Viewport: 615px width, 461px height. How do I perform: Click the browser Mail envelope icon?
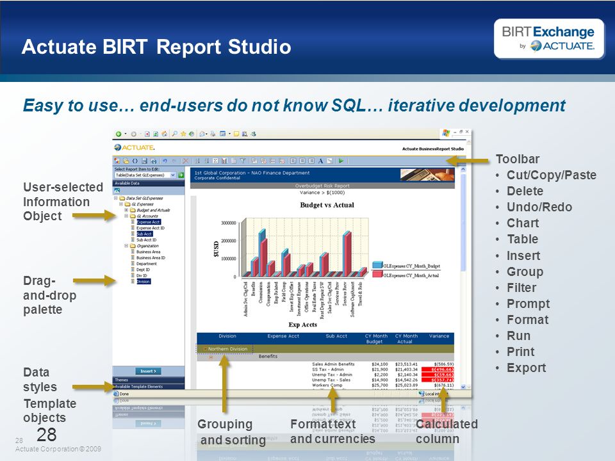point(202,134)
